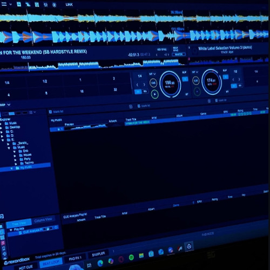Click the left key shift arrow near KEY SYNC
This screenshot has height=270, width=270.
pos(157,55)
